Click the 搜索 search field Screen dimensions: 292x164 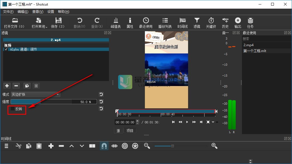266,39
